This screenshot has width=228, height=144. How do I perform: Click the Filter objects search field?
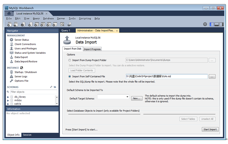click(x=34, y=92)
